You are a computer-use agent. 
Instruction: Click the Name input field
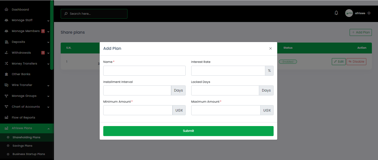pyautogui.click(x=144, y=71)
